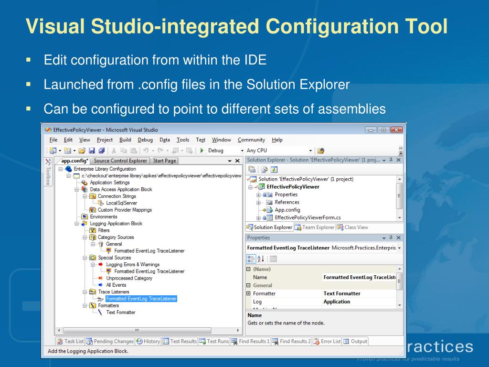Image resolution: width=489 pixels, height=367 pixels.
Task: Click the Solution Explorer Properties icon
Action: [x=252, y=170]
